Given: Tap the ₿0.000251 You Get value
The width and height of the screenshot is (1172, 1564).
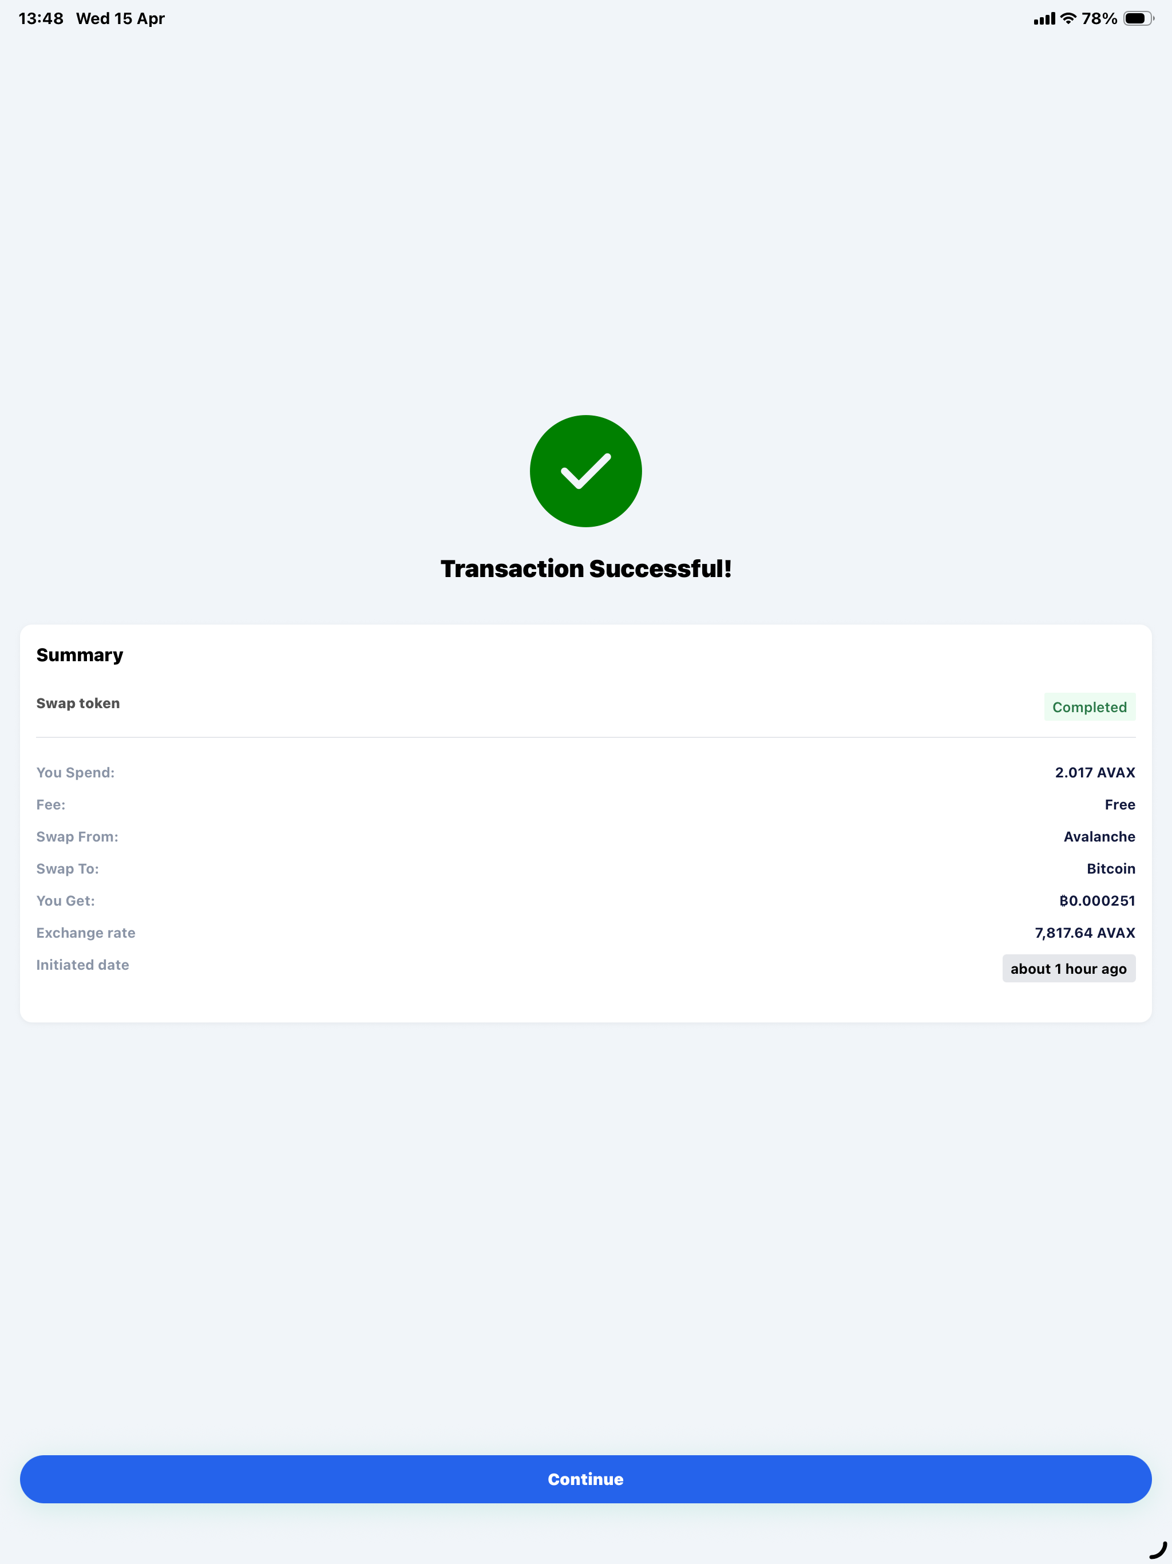Looking at the screenshot, I should pos(1097,901).
